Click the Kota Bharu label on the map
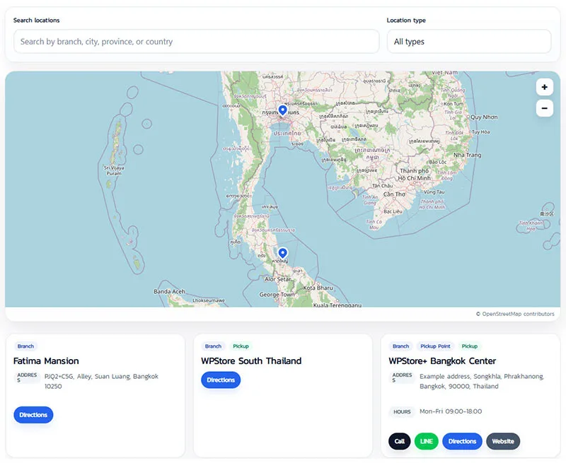 [x=318, y=288]
